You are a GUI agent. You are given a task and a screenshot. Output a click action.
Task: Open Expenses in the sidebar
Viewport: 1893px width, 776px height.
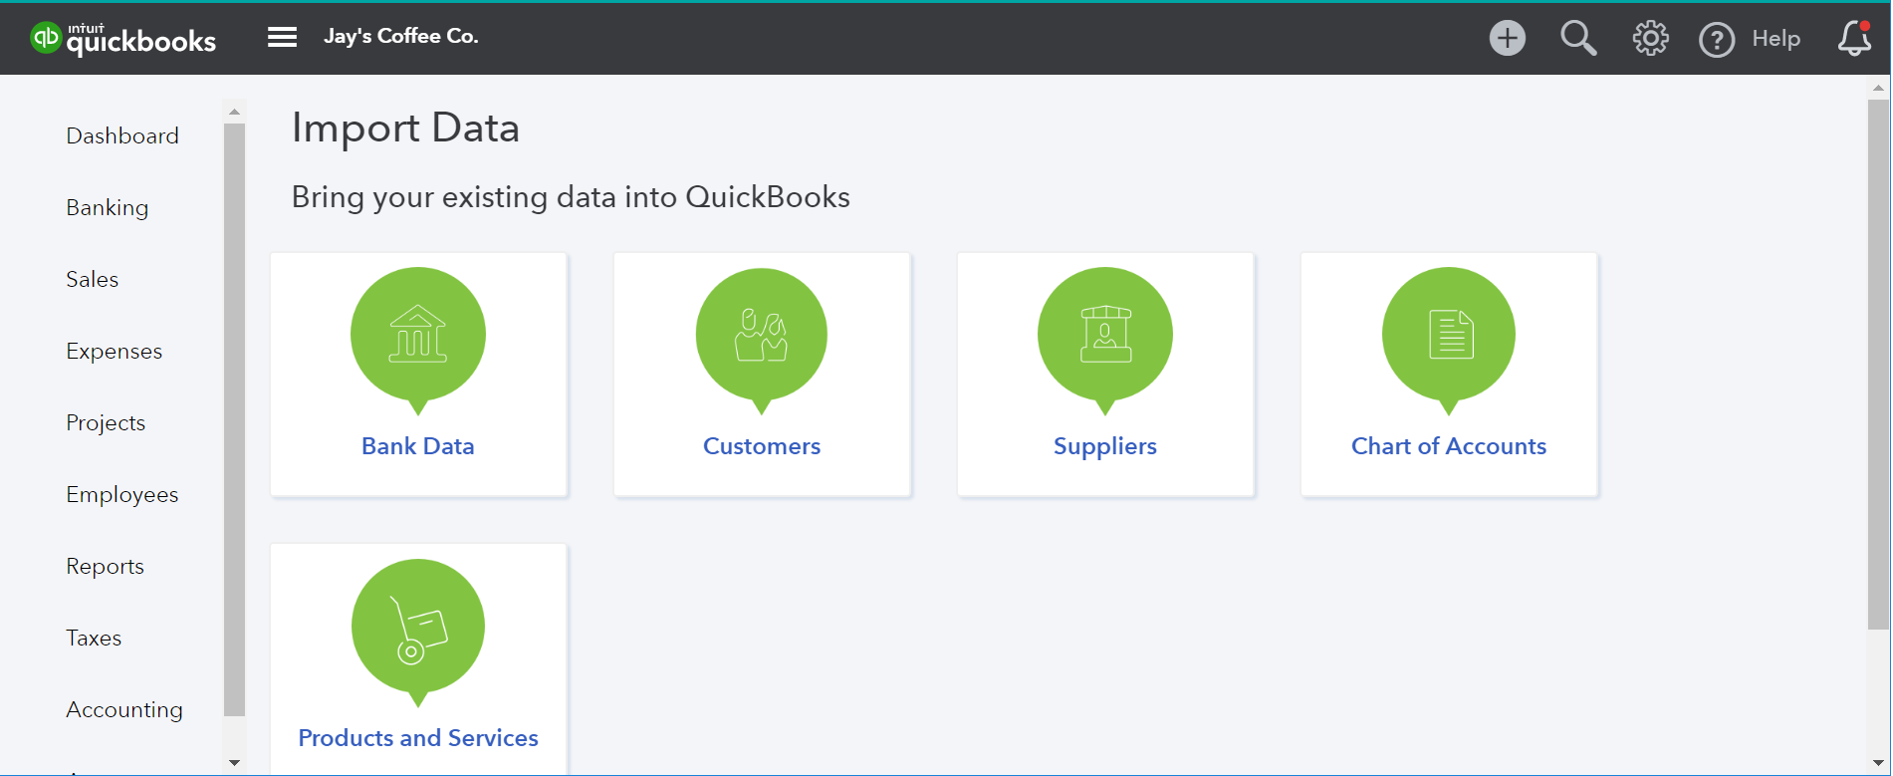tap(115, 351)
